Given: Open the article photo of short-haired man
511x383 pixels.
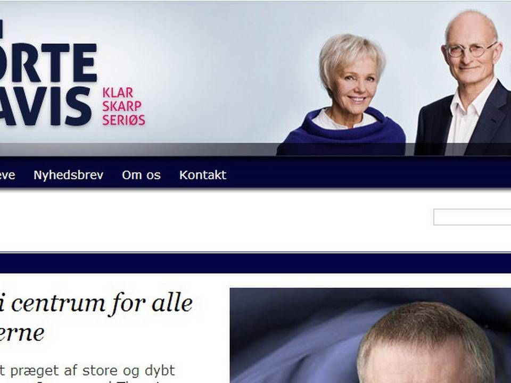Looking at the screenshot, I should point(370,336).
